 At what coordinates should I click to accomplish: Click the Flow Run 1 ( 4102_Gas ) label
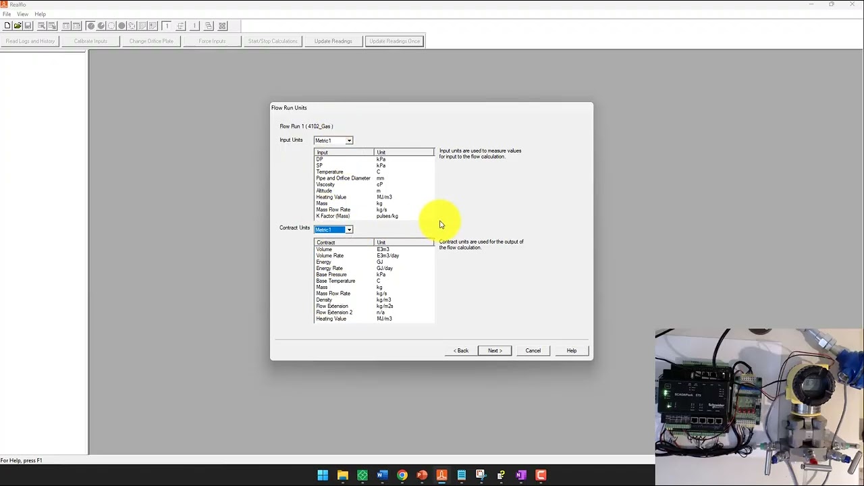pos(306,126)
